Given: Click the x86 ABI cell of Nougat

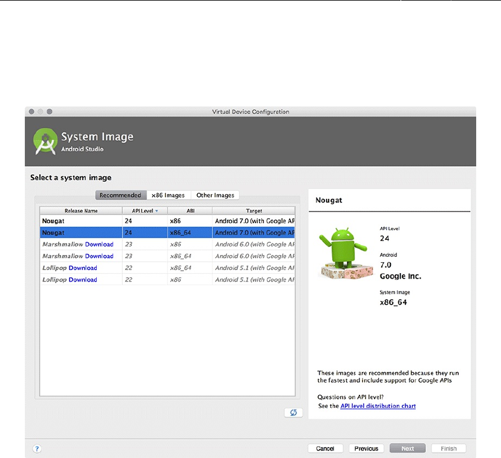Looking at the screenshot, I should (190, 221).
